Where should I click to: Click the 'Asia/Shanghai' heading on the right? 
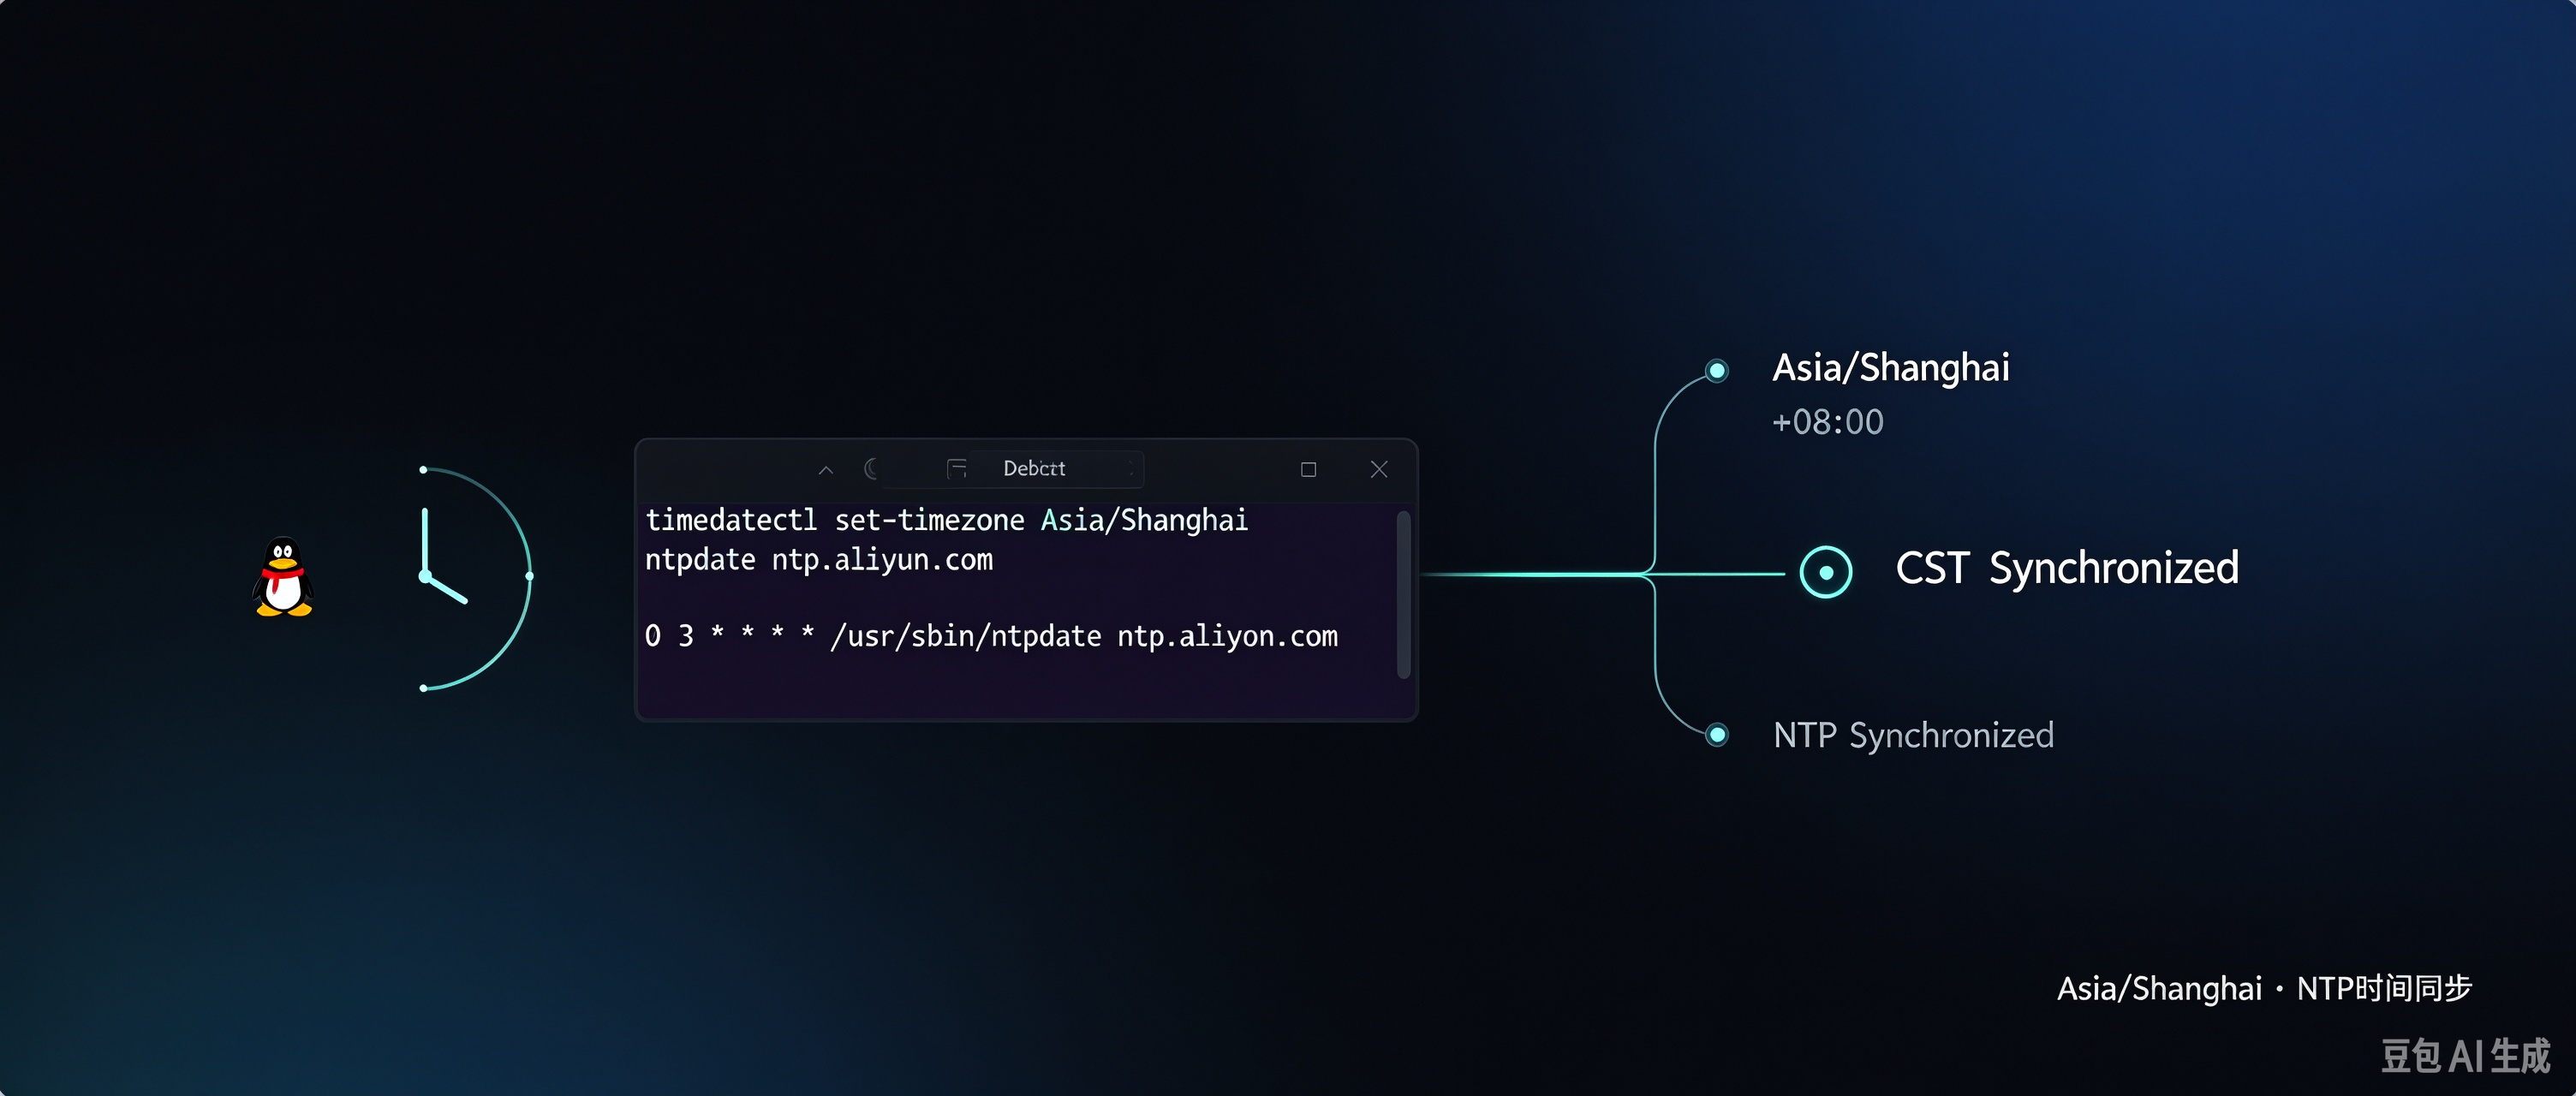pyautogui.click(x=1890, y=368)
